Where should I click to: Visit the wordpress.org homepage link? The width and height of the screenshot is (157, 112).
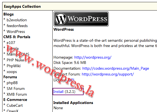click(x=93, y=58)
